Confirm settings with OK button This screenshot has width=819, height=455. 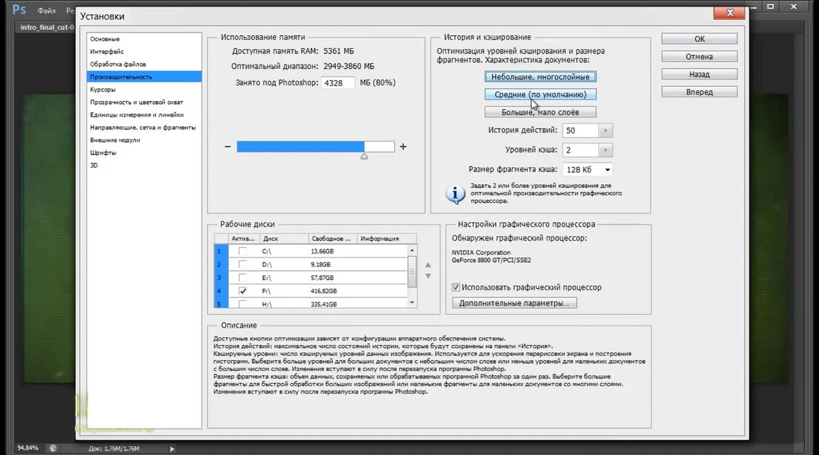click(699, 39)
